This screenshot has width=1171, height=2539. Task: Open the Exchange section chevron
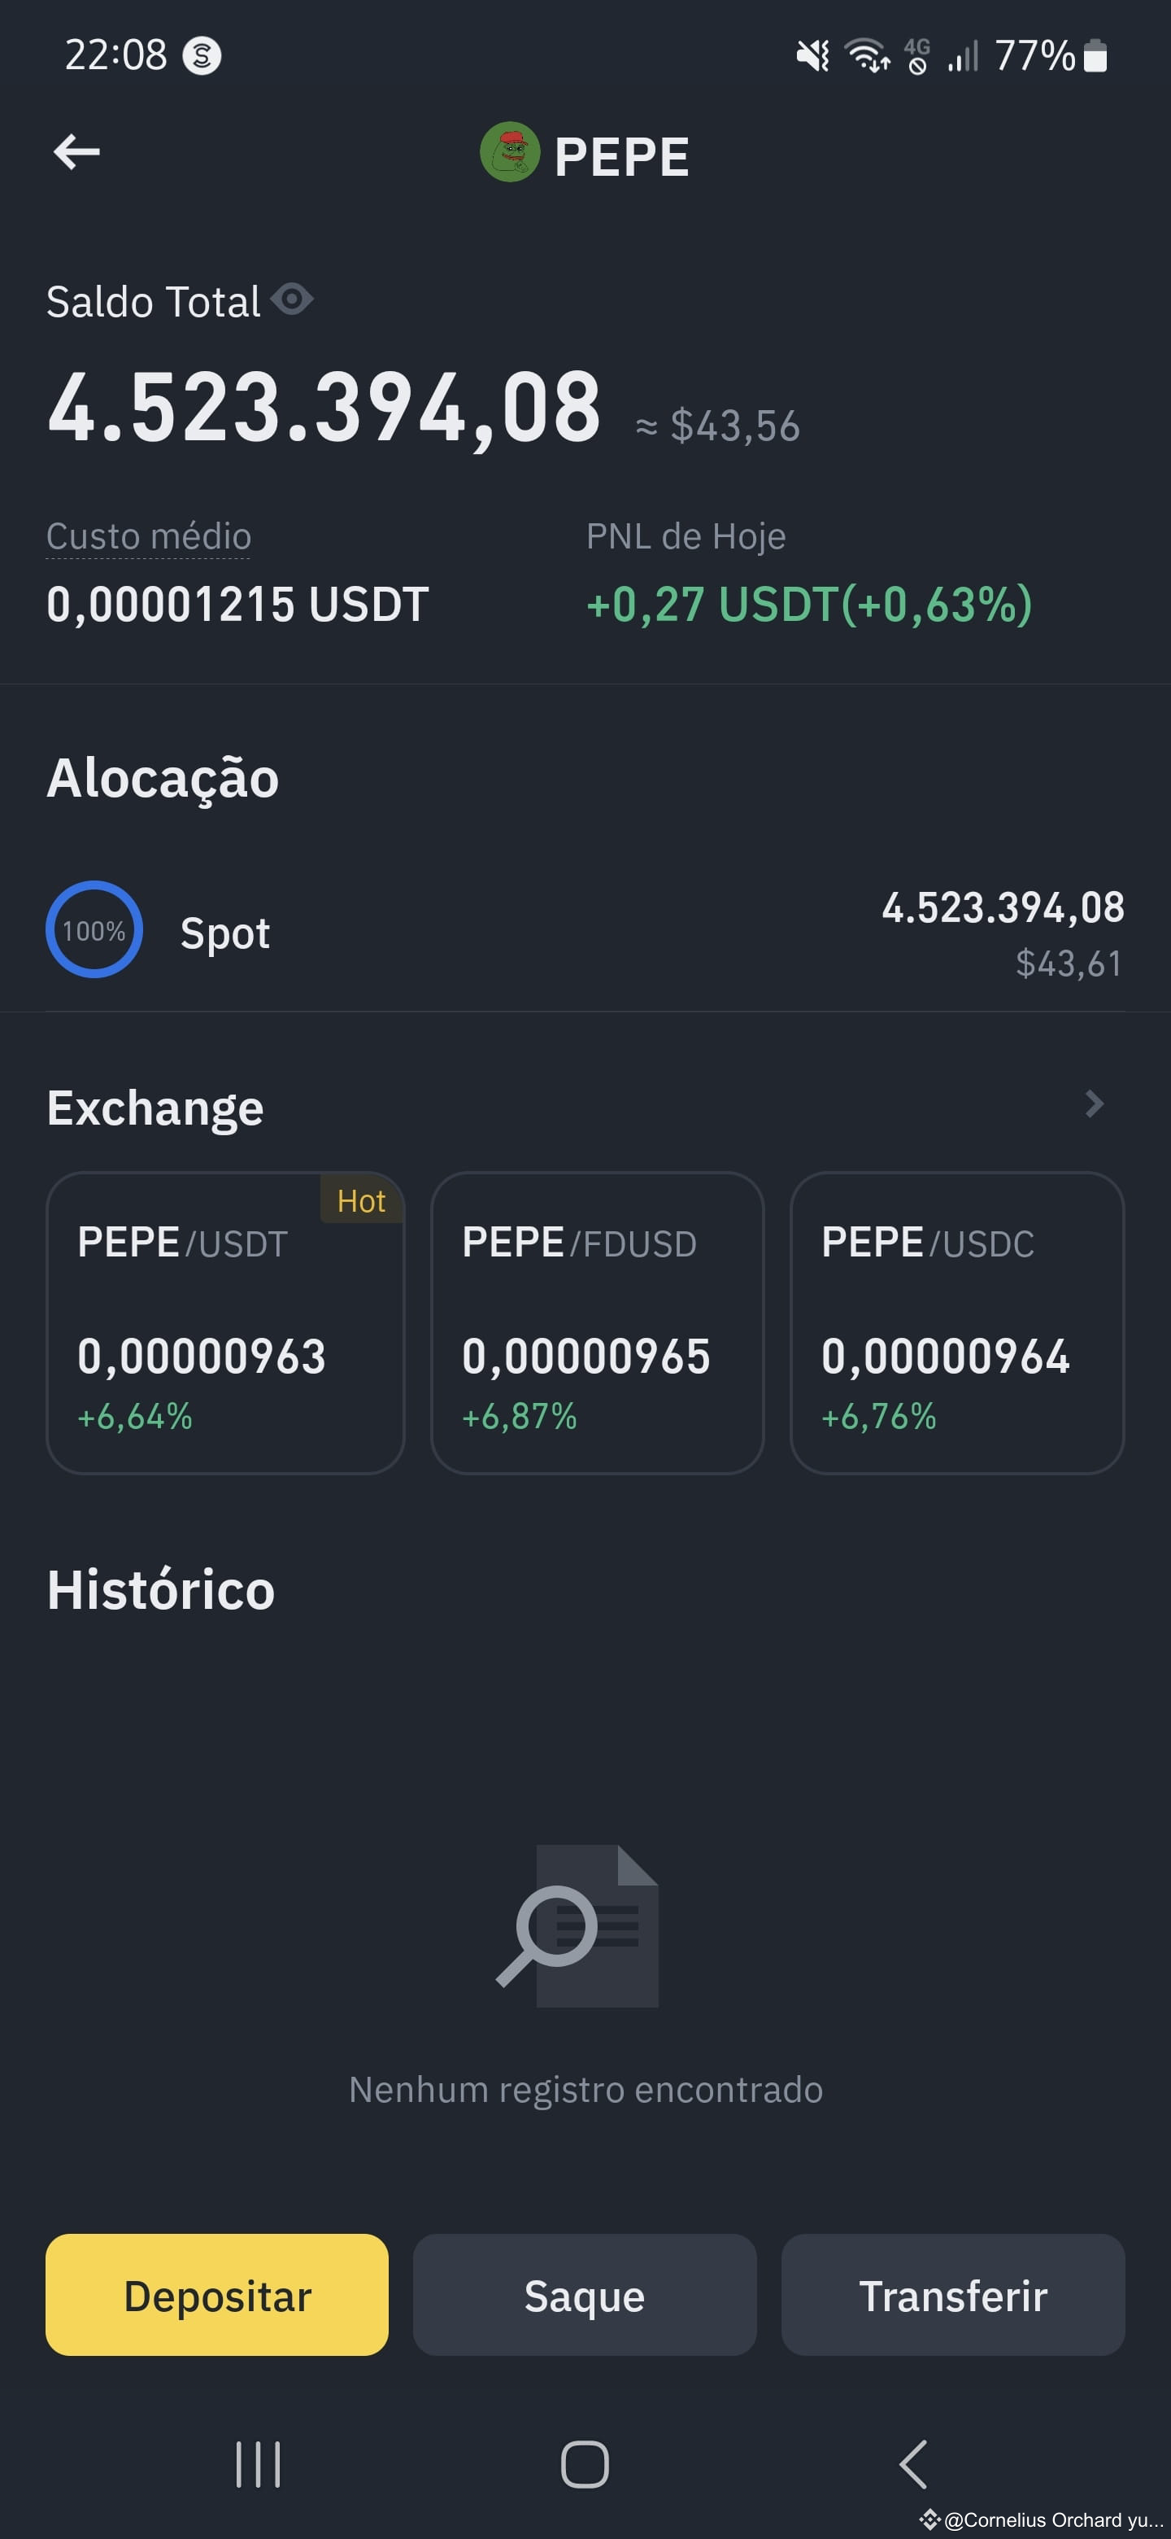point(1093,1104)
